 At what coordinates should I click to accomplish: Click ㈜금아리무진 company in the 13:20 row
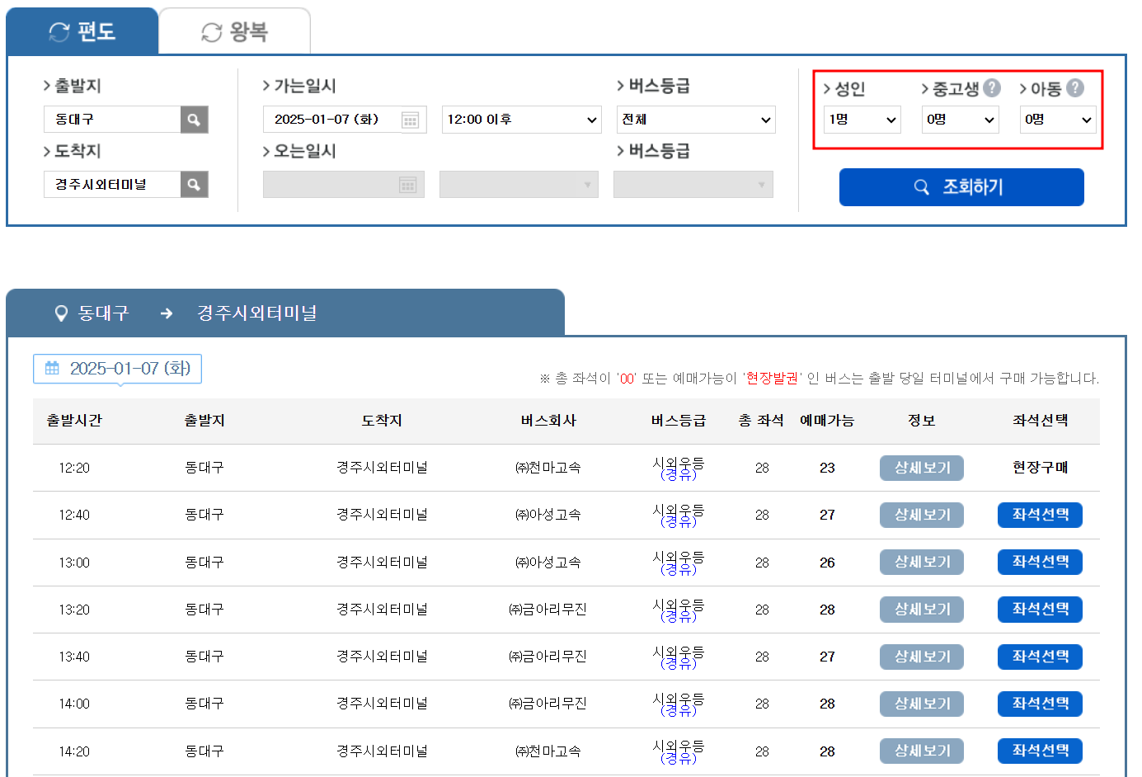click(x=548, y=610)
